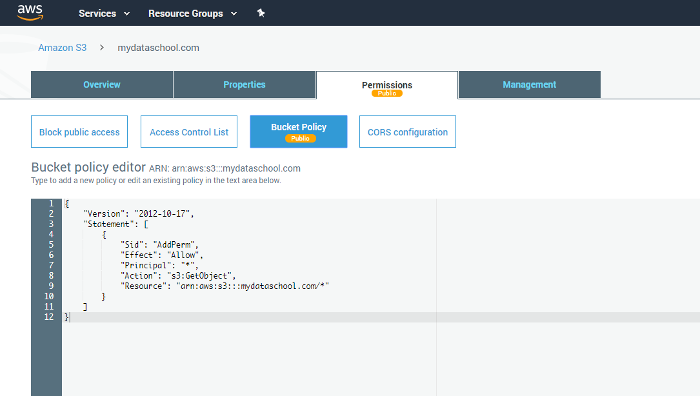
Task: Expand the Resource Groups dropdown
Action: 192,14
